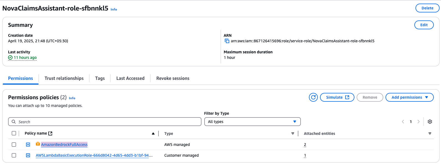Refresh the permissions policies list
This screenshot has width=441, height=165.
point(313,97)
